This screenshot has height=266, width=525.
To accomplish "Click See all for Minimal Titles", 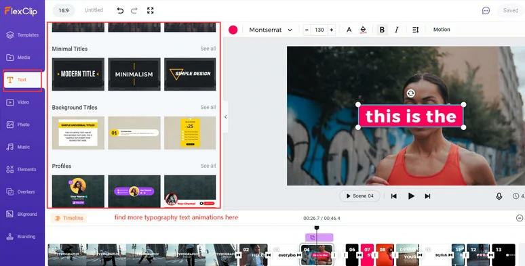I will pos(208,49).
